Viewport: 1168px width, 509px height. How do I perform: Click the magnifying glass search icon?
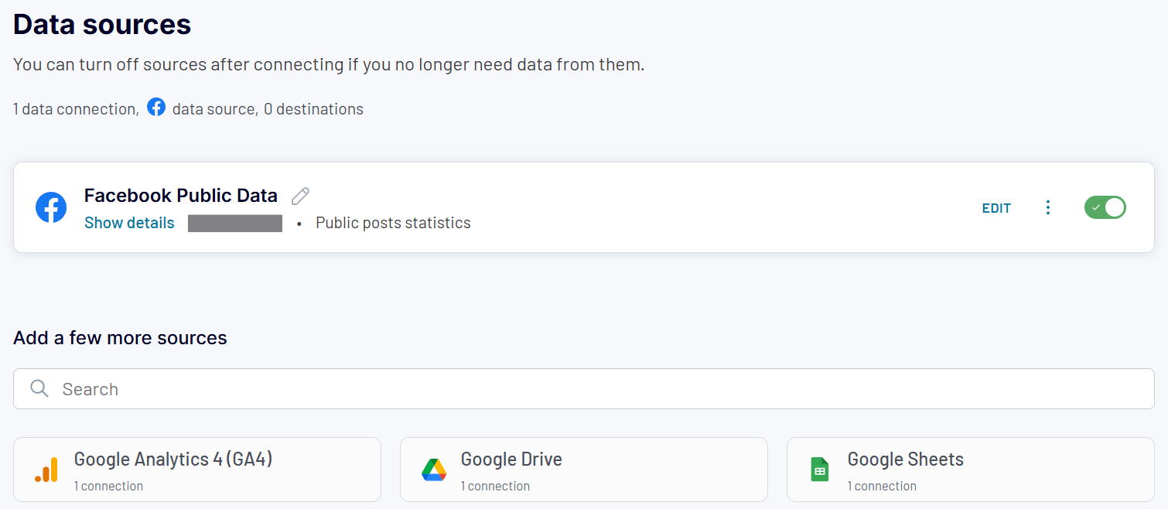coord(39,388)
